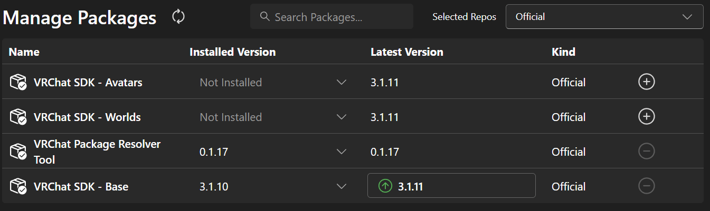
Task: Click the VRChat SDK - Worlds package icon
Action: (x=18, y=117)
